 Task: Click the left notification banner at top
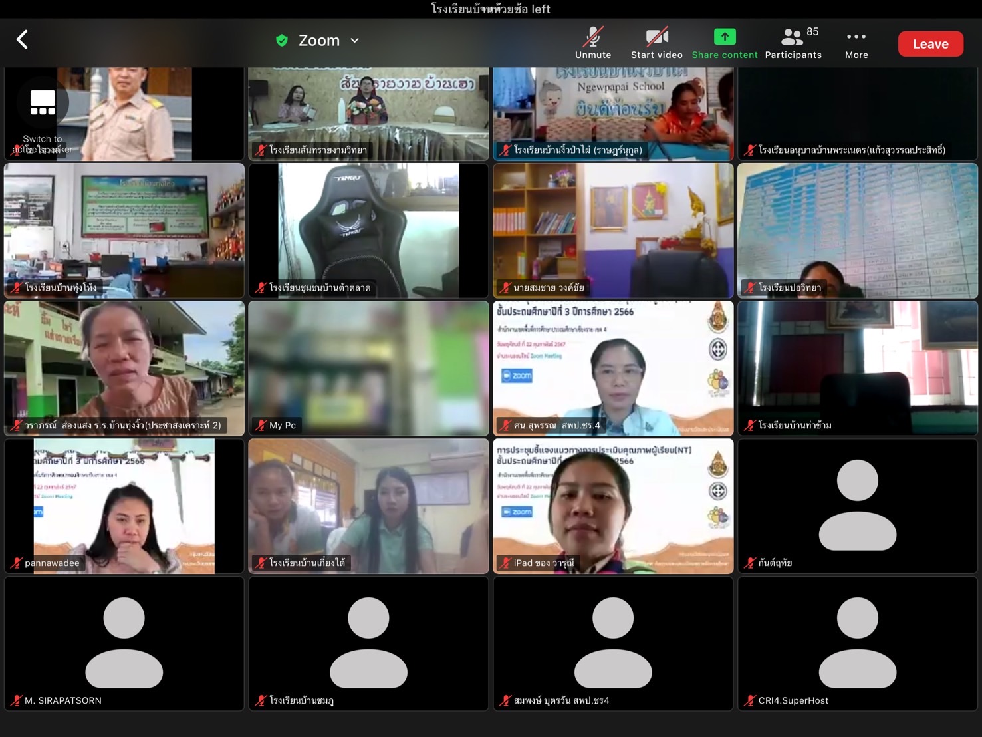(491, 9)
